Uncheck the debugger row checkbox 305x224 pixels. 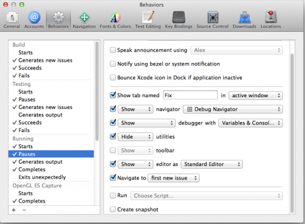click(113, 122)
